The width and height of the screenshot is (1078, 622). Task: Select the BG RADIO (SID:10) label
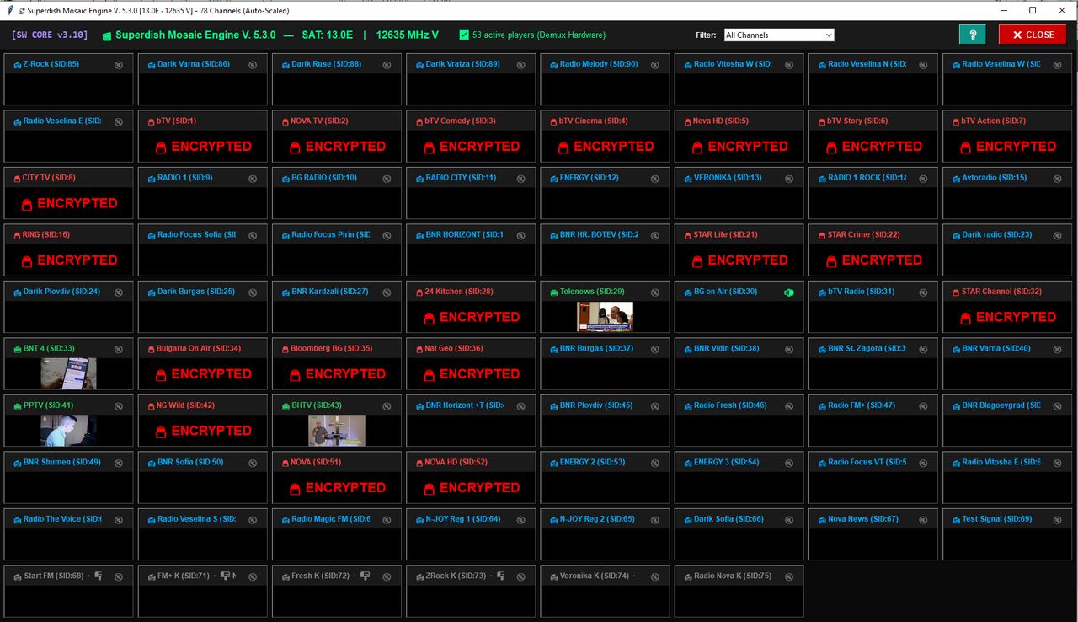324,178
